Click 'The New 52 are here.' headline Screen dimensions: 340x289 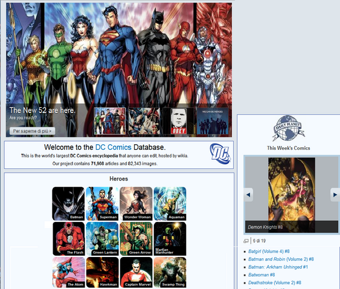tap(42, 110)
